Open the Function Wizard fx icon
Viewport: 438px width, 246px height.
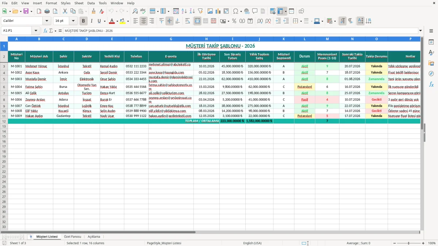(46, 31)
